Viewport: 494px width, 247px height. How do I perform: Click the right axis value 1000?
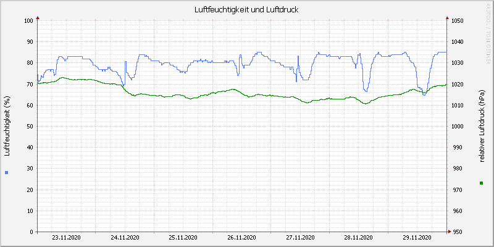click(458, 127)
